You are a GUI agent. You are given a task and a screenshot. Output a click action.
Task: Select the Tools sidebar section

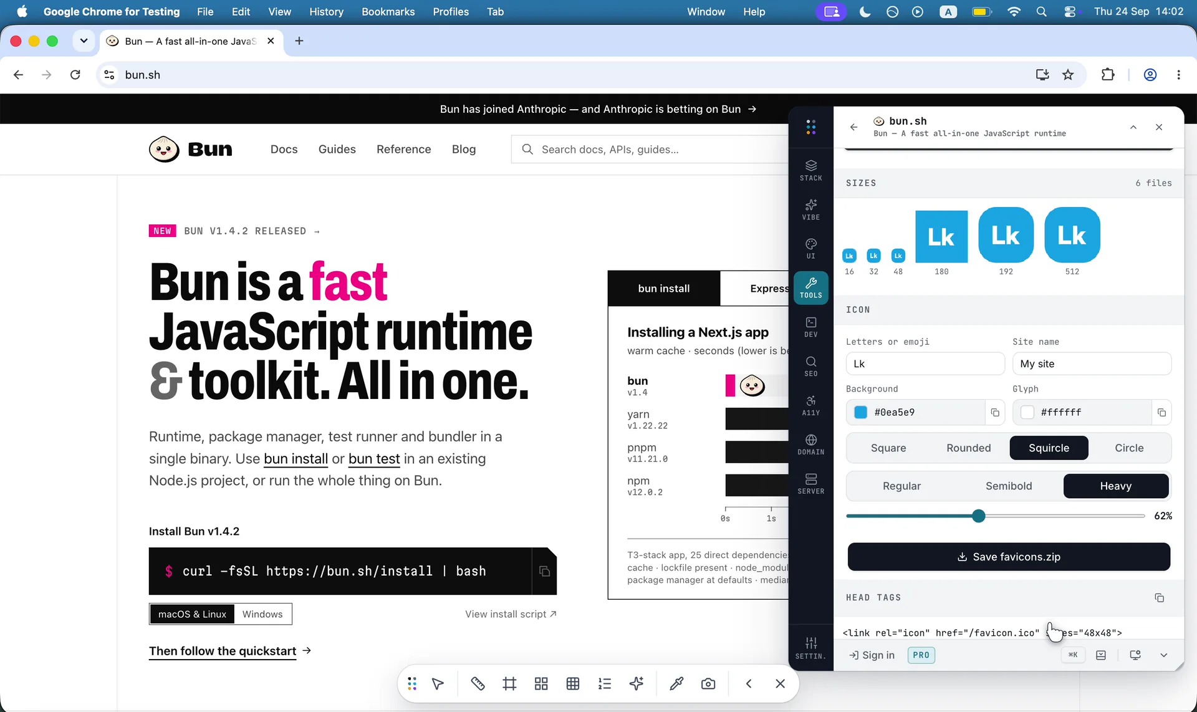810,287
